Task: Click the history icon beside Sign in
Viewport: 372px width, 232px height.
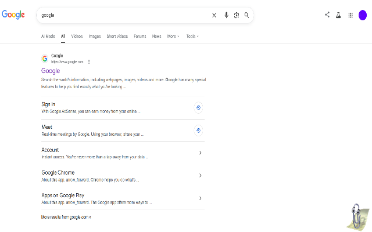Action: [x=198, y=108]
